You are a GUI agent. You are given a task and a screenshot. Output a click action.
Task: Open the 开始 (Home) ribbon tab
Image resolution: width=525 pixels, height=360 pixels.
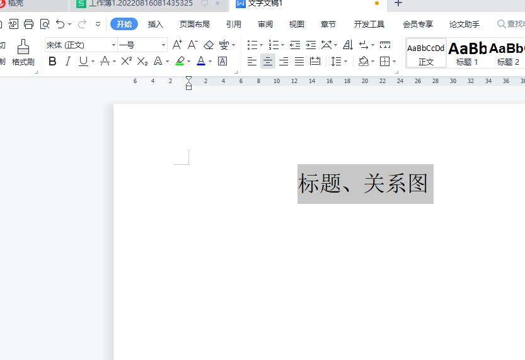click(x=124, y=24)
